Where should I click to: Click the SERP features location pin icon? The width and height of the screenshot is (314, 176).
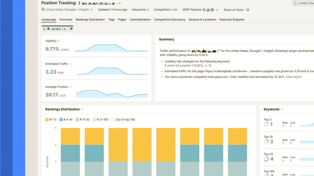(204, 10)
